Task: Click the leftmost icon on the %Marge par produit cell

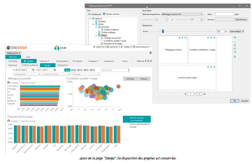Action: 179,38
